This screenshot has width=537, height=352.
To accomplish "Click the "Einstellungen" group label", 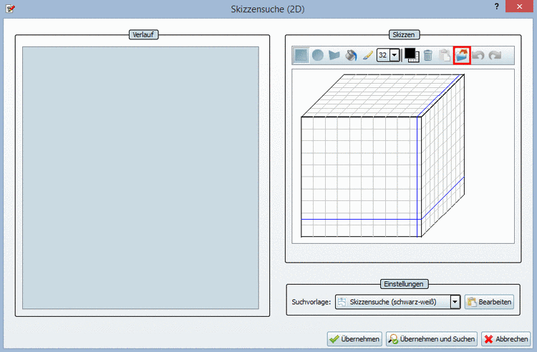I will coord(403,284).
